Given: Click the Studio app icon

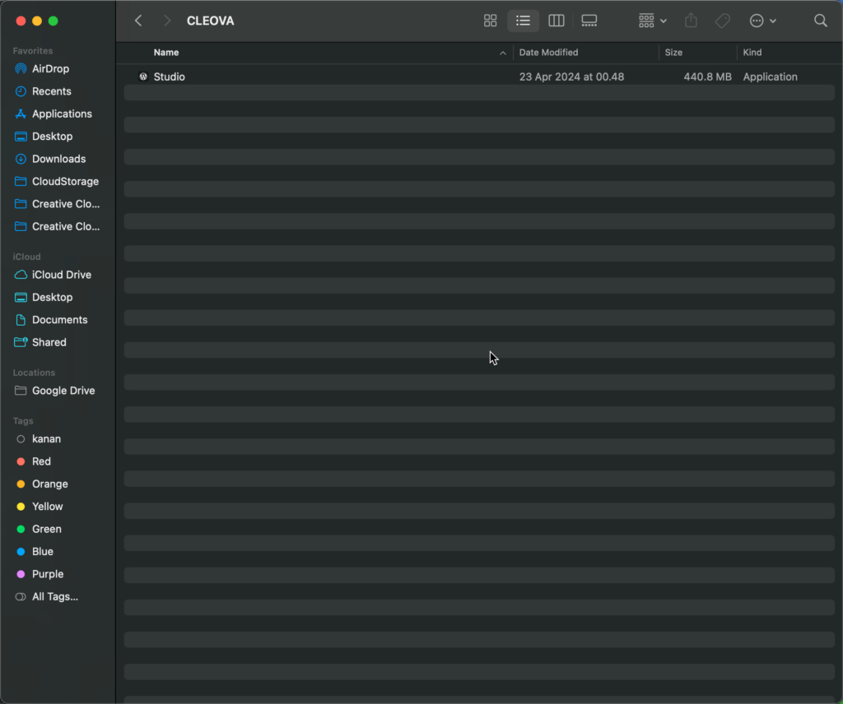Looking at the screenshot, I should [x=143, y=76].
